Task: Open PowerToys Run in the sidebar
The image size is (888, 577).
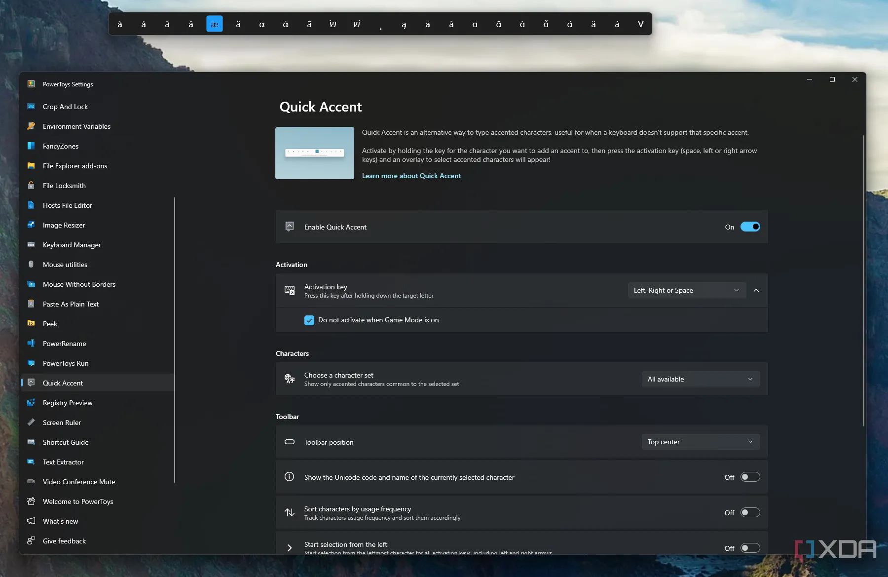Action: 66,363
